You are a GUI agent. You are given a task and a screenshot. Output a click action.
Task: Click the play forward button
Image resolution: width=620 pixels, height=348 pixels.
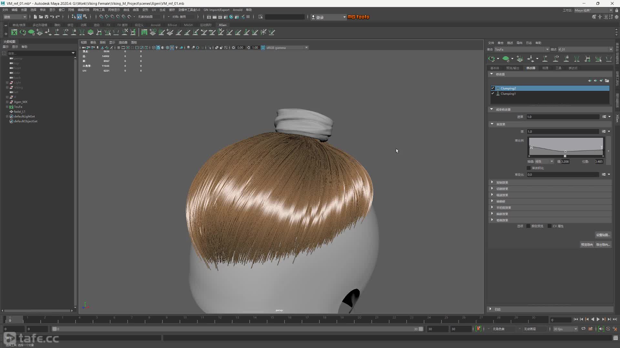click(x=598, y=319)
